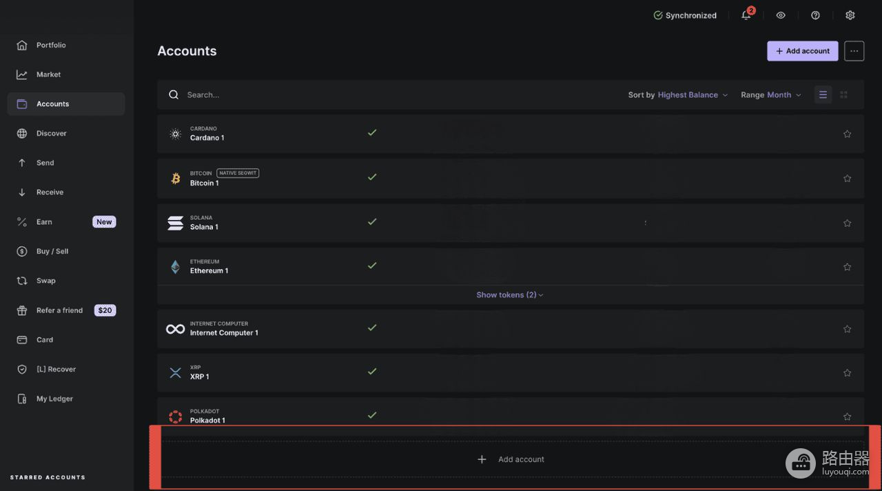Click the Polkadot 1 sync checkmark
Viewport: 882px width, 491px height.
coord(372,415)
